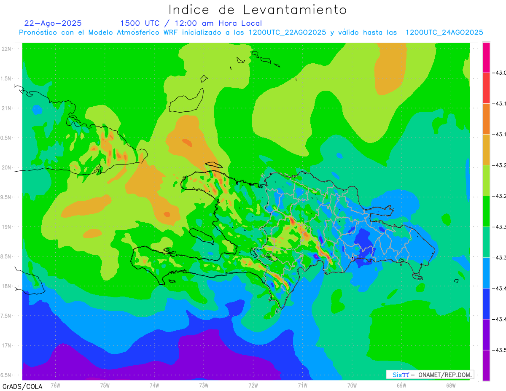Select the royal blue legend swatch
Viewport: 506px width, 391px height.
pyautogui.click(x=486, y=304)
